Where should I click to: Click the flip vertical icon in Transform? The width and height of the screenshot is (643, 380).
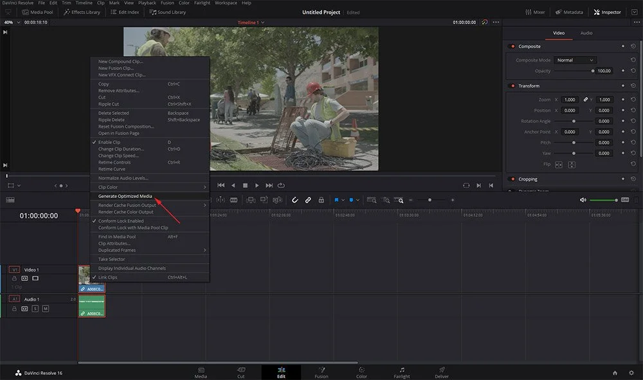click(572, 165)
